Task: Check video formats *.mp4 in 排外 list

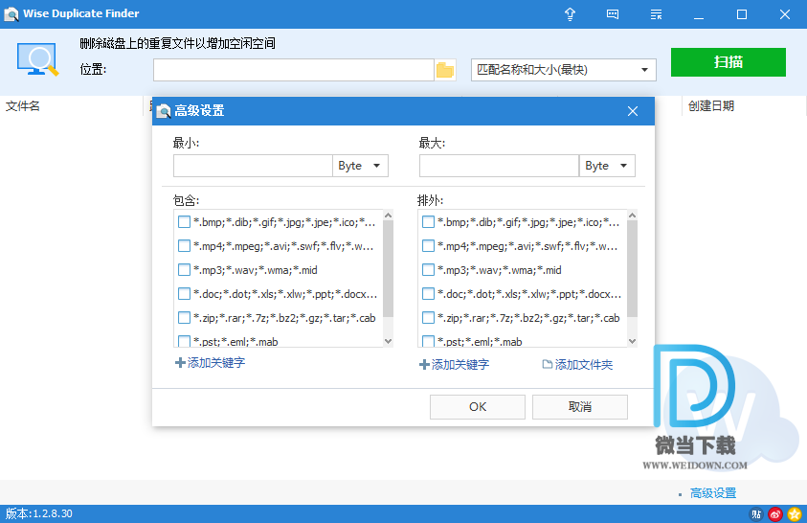Action: (428, 246)
